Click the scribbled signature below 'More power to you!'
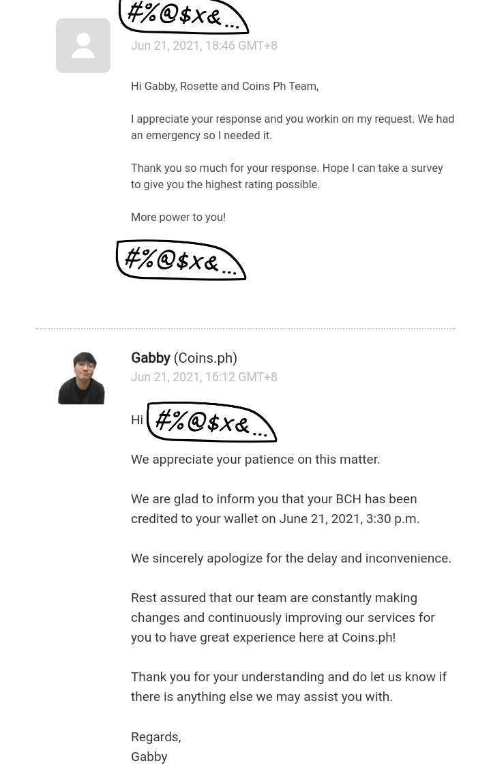 click(x=181, y=260)
